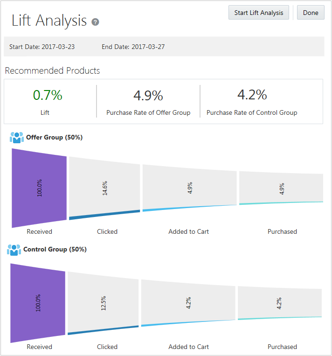
Task: Click the End Date 2017-03-27 text
Action: 133,47
